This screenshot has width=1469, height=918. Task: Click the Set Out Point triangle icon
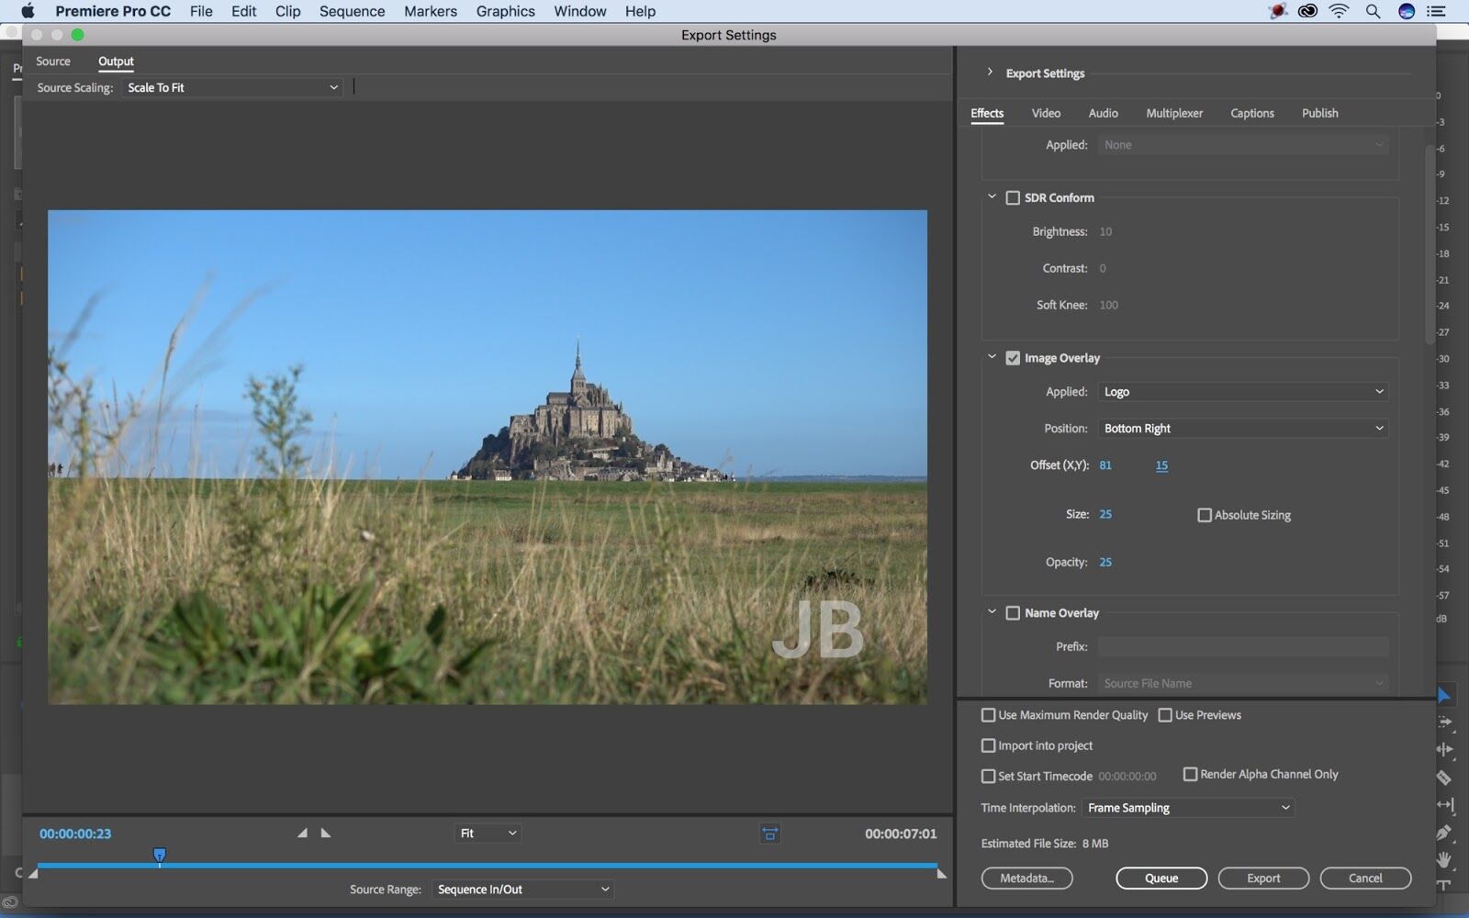click(x=326, y=833)
